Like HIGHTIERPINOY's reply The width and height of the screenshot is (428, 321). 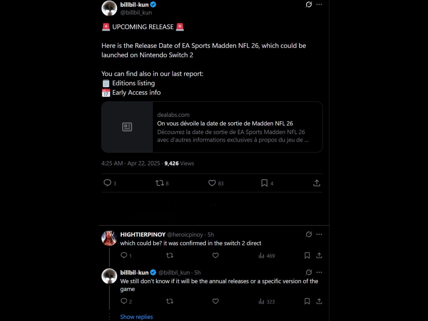215,255
